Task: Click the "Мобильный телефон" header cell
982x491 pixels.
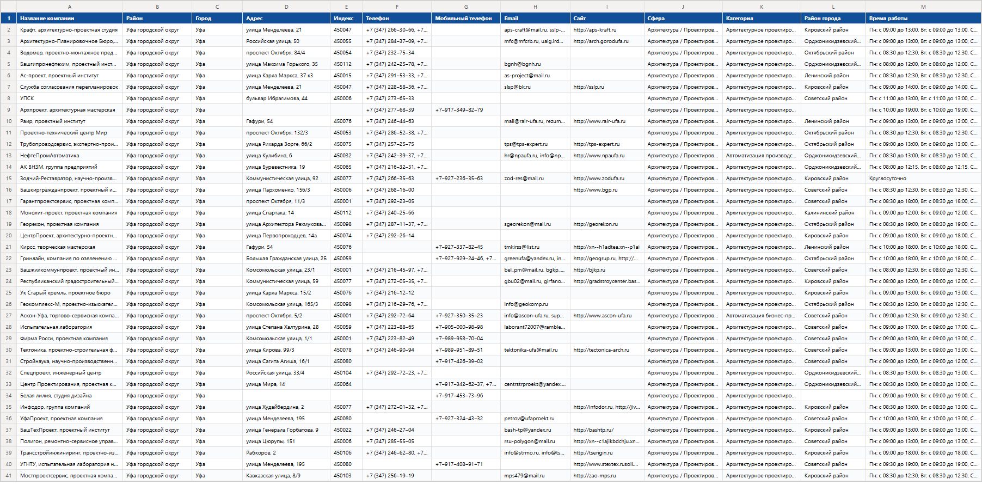Action: point(466,18)
